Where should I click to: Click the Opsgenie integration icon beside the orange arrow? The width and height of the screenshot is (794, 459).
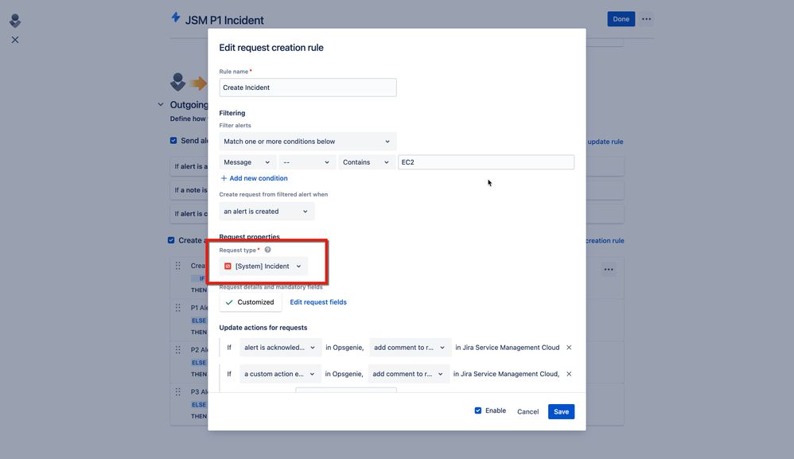pyautogui.click(x=177, y=82)
